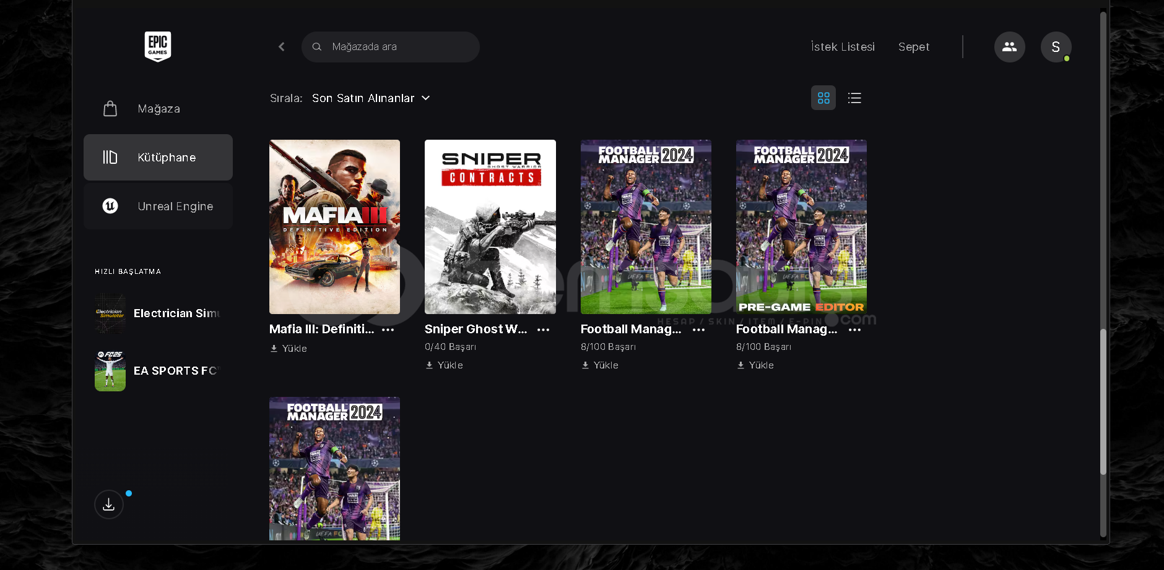Viewport: 1164px width, 570px height.
Task: Click download icon under first Football Manager 2024
Action: click(x=585, y=365)
